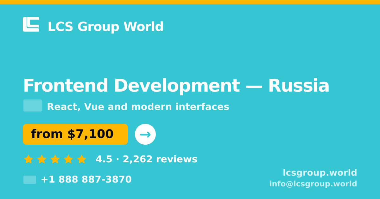Click the small icon beside the phone number
380x199 pixels.
30,180
